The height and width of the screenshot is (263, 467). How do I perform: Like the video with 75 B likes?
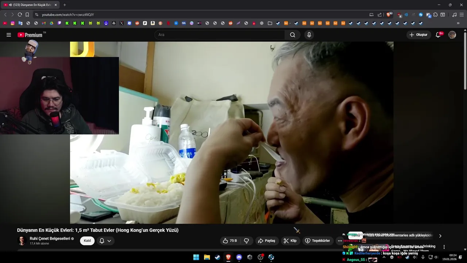[230, 241]
